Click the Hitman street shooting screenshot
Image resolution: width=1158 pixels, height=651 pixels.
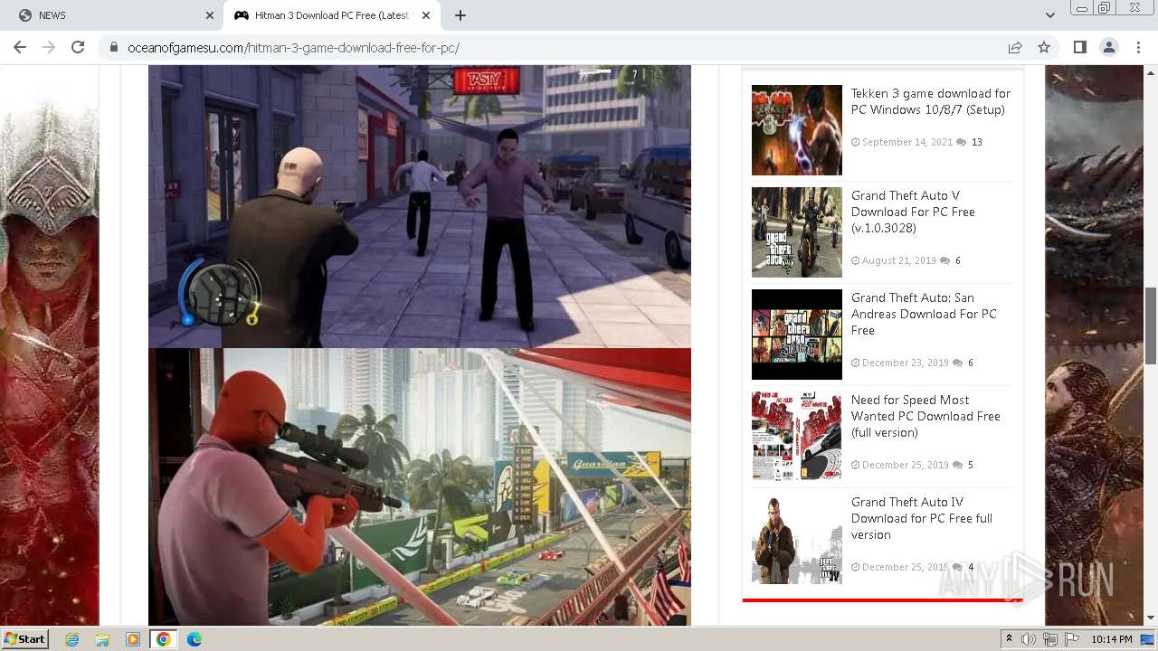(x=420, y=206)
